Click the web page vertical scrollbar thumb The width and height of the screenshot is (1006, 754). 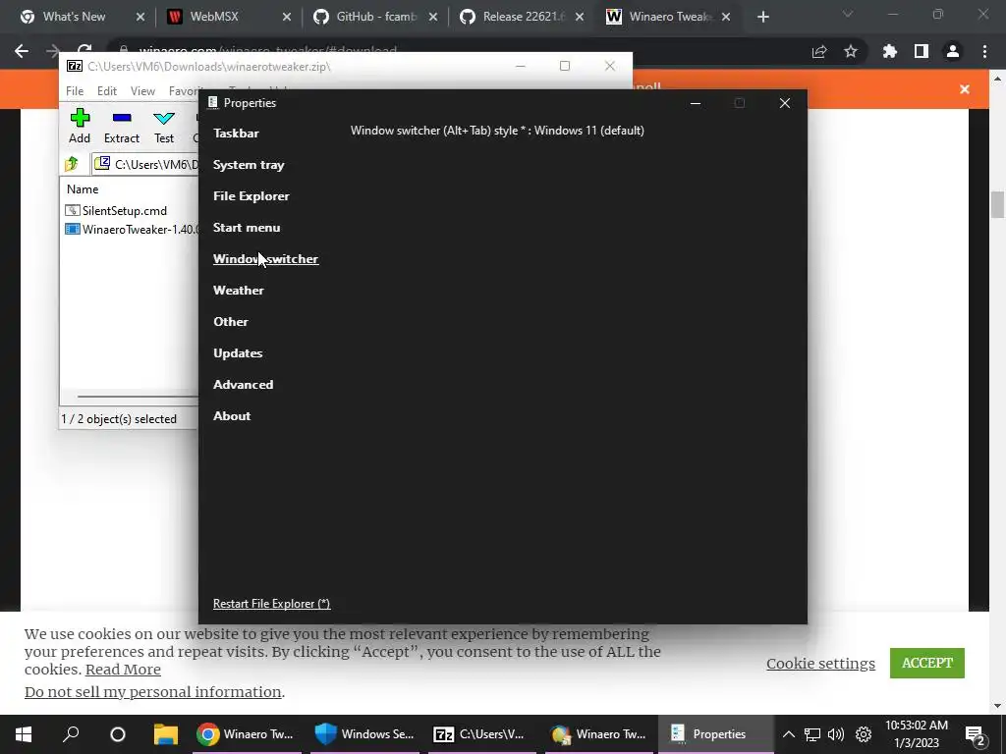point(997,204)
